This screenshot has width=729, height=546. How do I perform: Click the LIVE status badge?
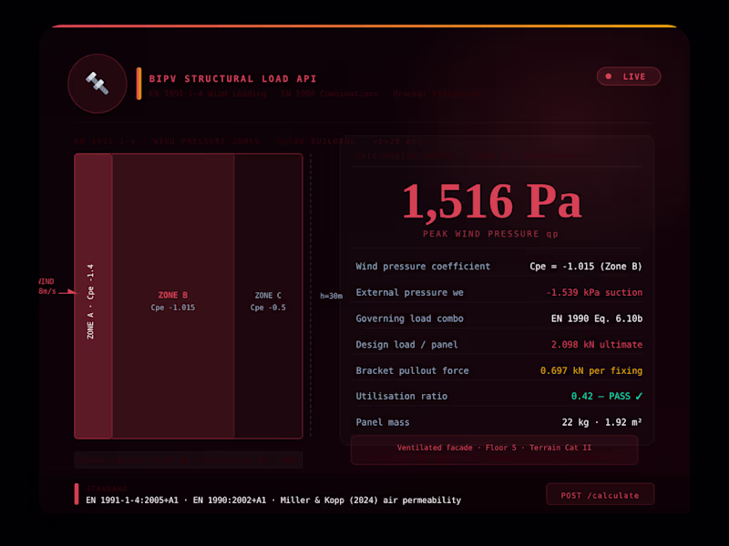click(x=629, y=76)
